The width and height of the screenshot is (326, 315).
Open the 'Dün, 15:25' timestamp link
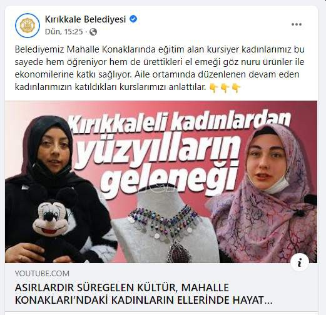pos(64,32)
